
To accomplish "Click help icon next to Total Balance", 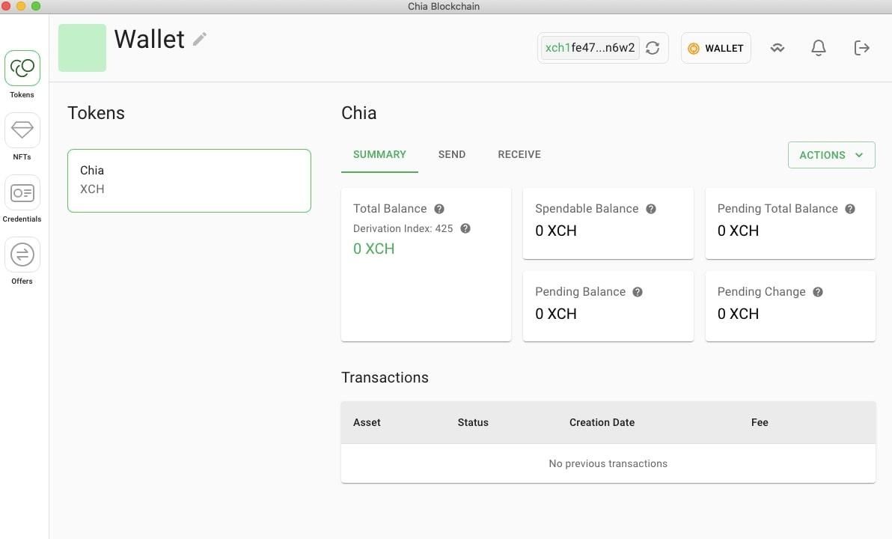I will (x=439, y=209).
